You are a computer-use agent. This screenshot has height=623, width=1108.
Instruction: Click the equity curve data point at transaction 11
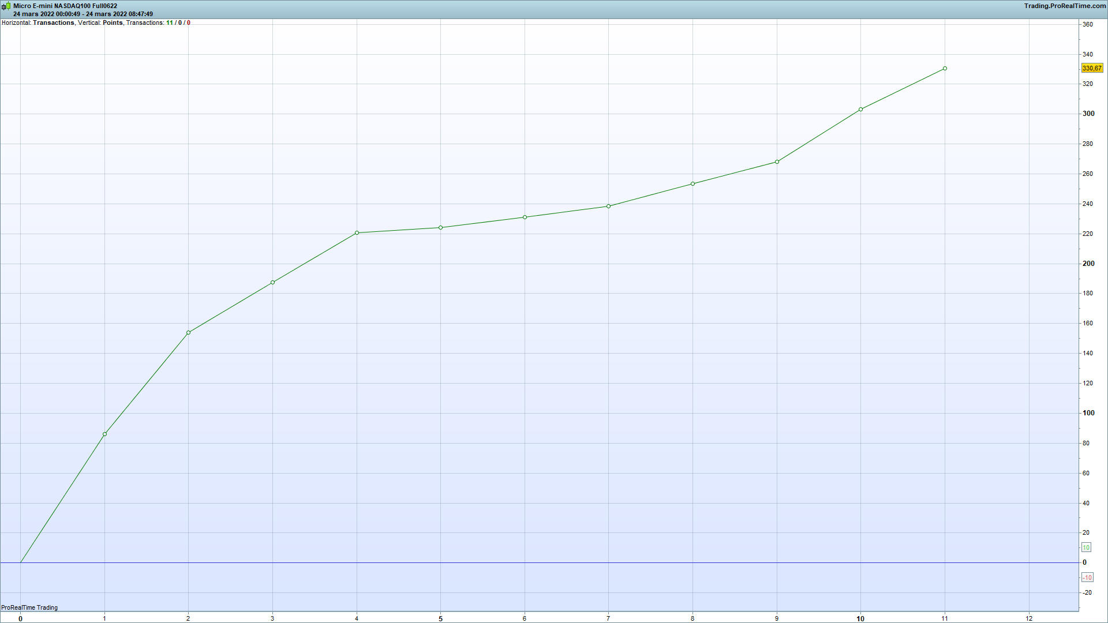945,69
